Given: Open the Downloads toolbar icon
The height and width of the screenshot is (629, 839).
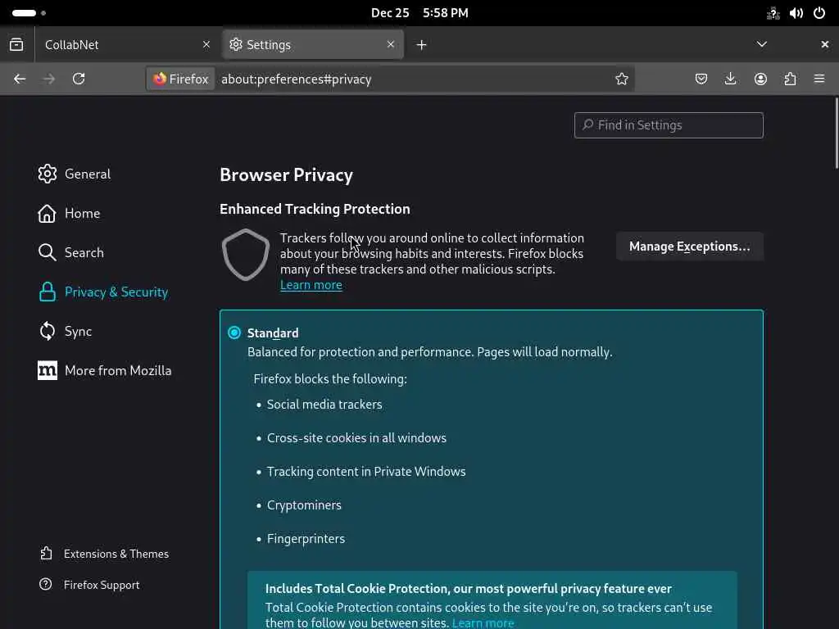Looking at the screenshot, I should coord(731,79).
